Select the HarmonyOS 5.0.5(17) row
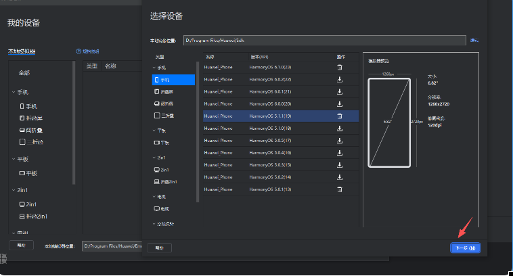Viewport: 513px width, 276px height. tap(281, 141)
